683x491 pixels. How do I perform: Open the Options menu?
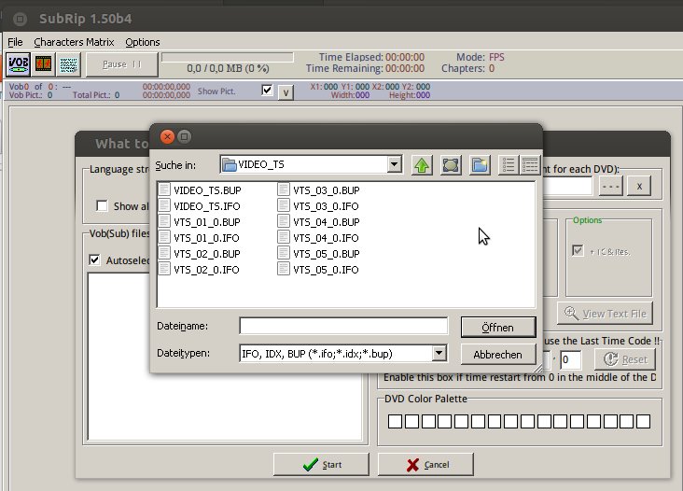coord(143,42)
